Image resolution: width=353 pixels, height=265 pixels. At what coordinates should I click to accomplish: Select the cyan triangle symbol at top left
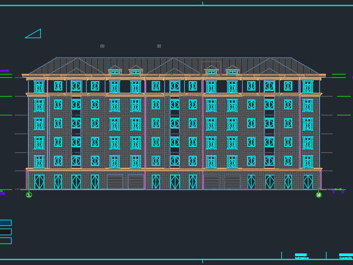(x=34, y=34)
